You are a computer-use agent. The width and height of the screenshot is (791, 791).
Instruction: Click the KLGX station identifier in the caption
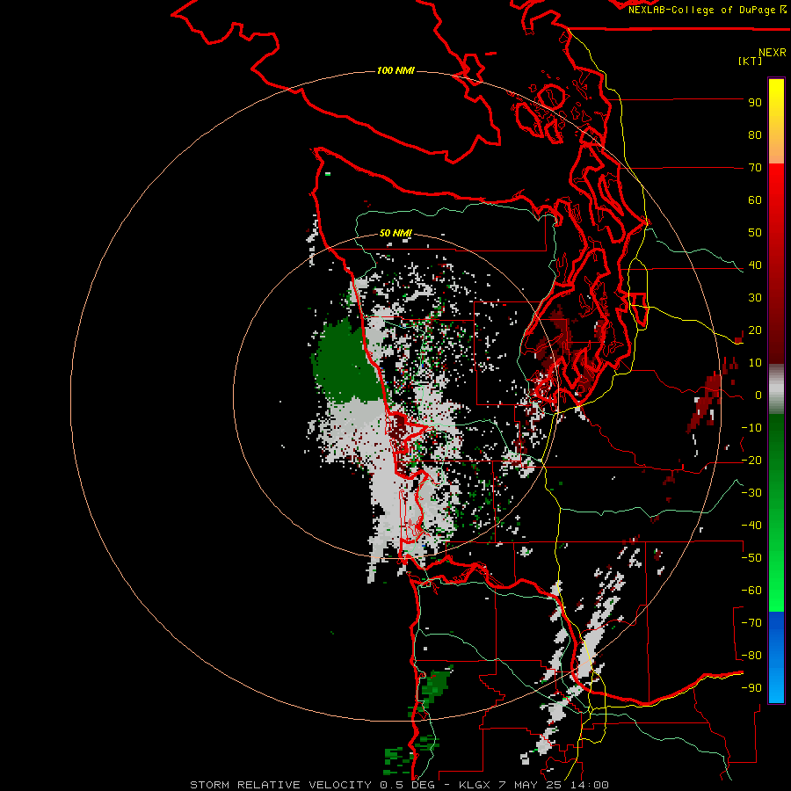475,785
